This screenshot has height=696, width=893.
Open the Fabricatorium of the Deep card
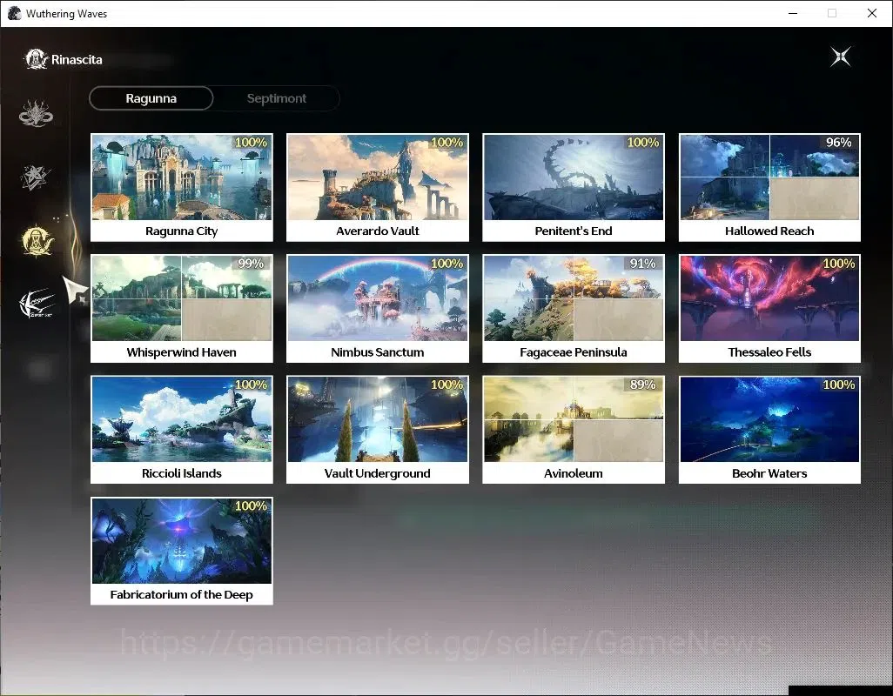(x=182, y=551)
